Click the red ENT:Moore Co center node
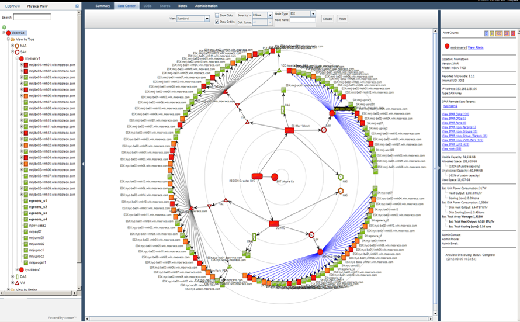The height and width of the screenshot is (322, 520). click(x=275, y=176)
